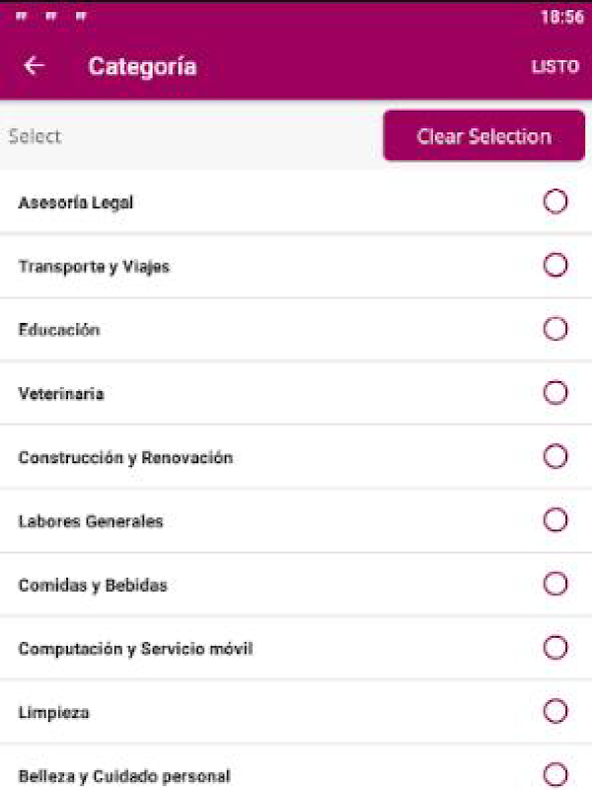Tap the Veterinaria list item text
The image size is (592, 790).
(x=61, y=394)
